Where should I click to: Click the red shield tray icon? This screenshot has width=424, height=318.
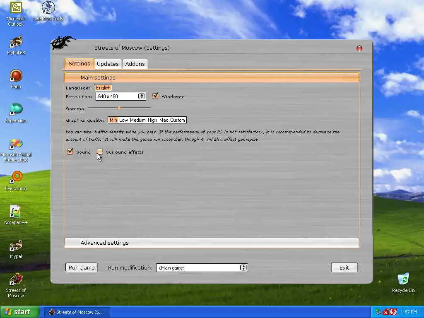click(x=393, y=312)
